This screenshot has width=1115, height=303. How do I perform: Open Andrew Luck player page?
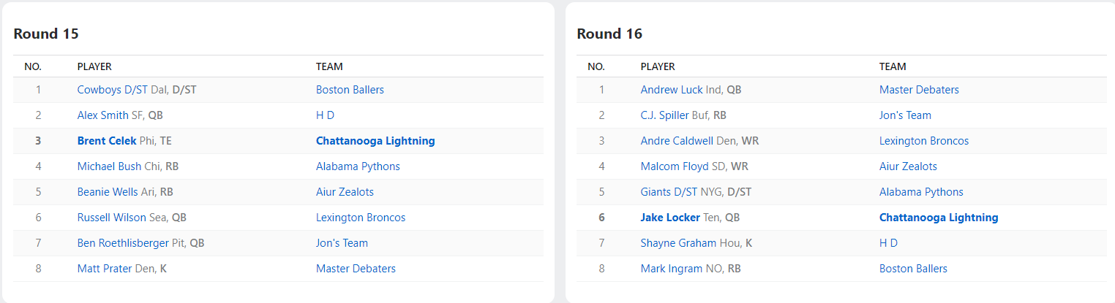[x=671, y=90]
